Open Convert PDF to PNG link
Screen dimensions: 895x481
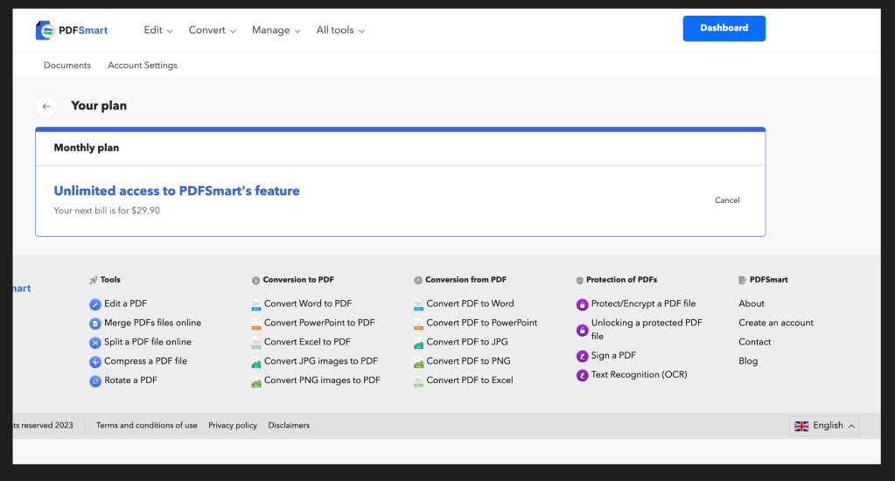coord(469,360)
